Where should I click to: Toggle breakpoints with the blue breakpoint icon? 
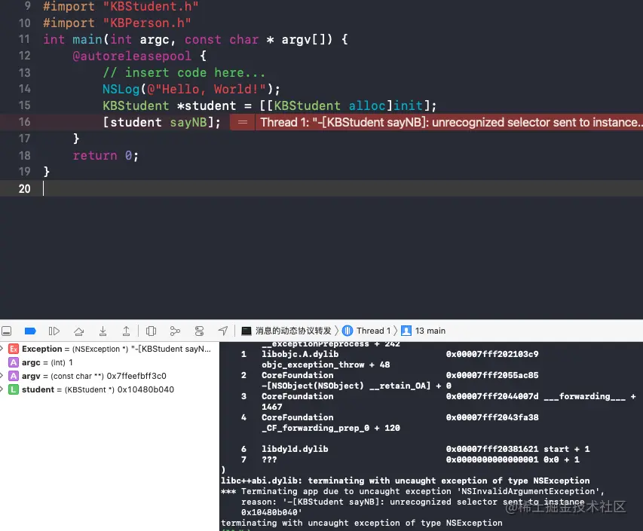[x=30, y=331]
